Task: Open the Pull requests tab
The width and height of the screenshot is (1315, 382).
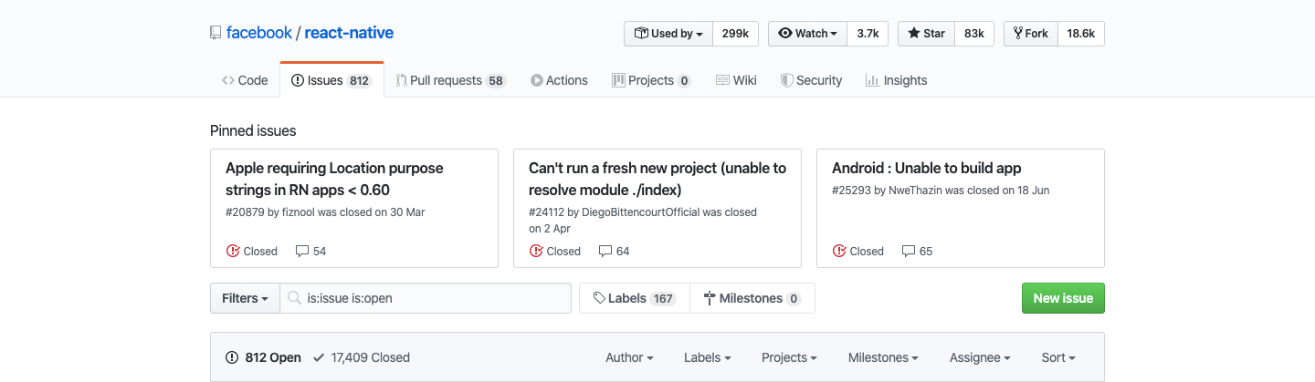Action: tap(450, 80)
